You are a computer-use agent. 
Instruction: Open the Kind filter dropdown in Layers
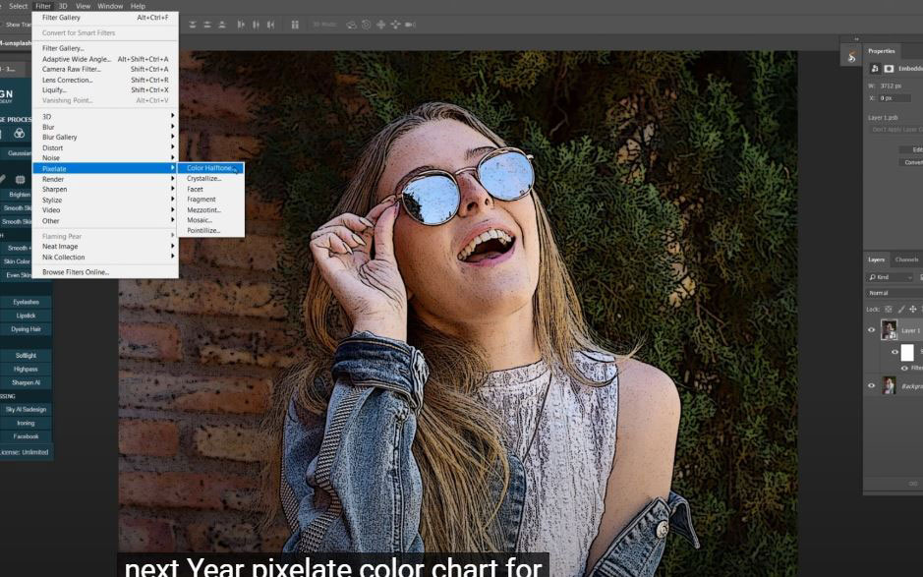(x=890, y=277)
